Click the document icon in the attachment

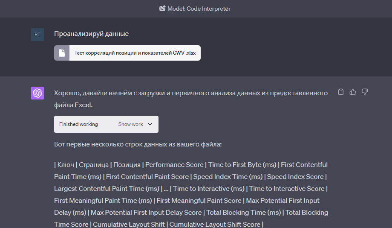pyautogui.click(x=62, y=53)
